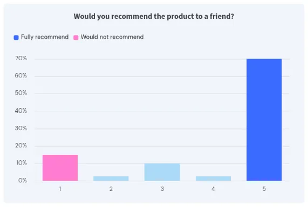
Task: Click the 60% y-axis label
Action: point(21,76)
